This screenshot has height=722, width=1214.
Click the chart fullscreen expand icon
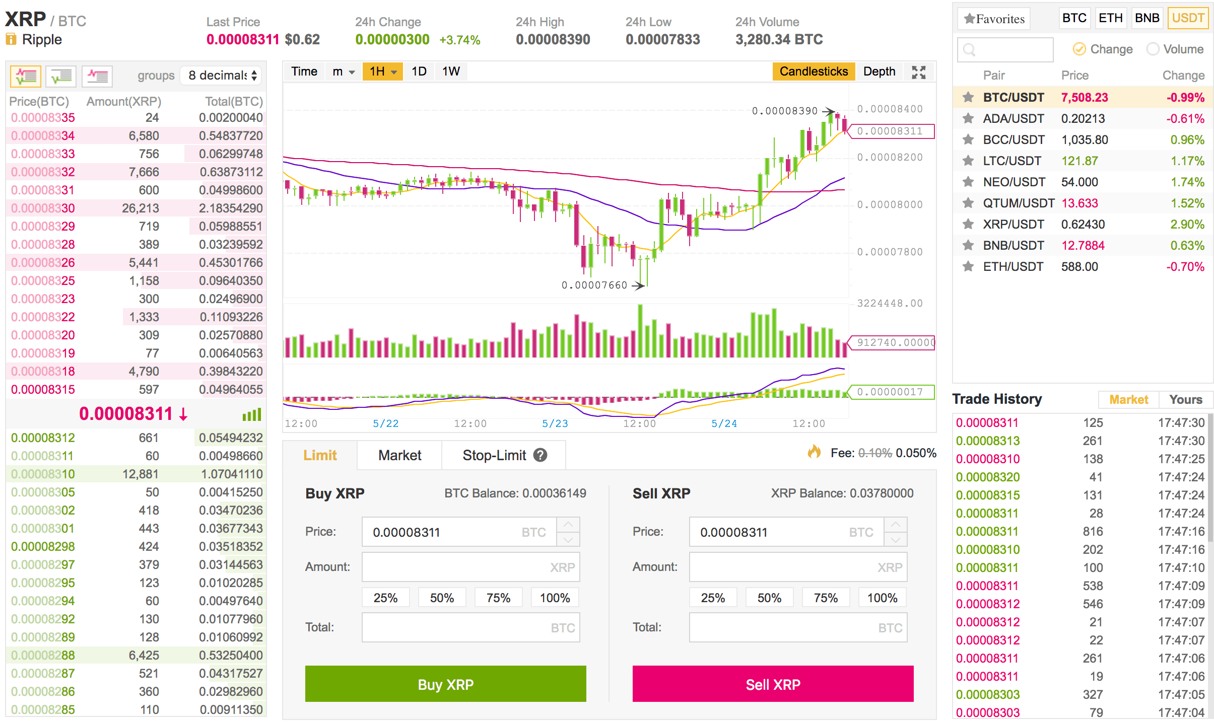coord(919,72)
